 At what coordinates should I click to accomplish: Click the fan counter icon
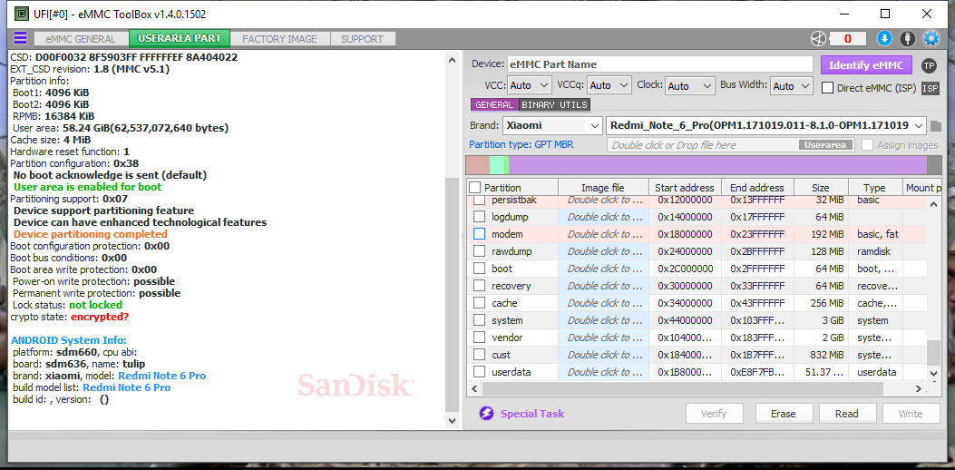click(819, 38)
